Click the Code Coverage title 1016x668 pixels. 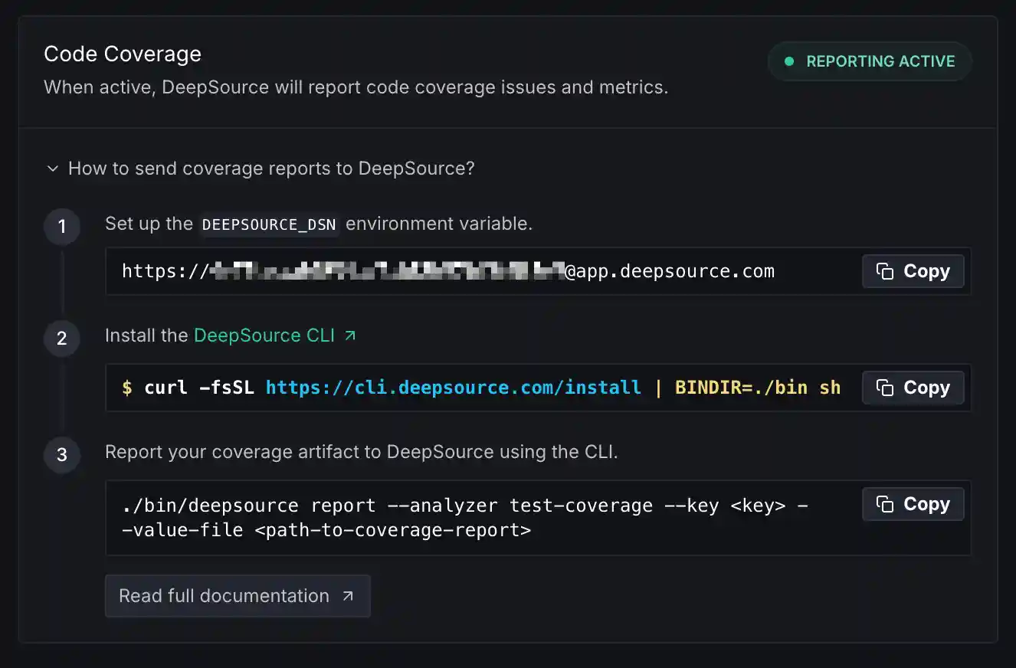123,54
